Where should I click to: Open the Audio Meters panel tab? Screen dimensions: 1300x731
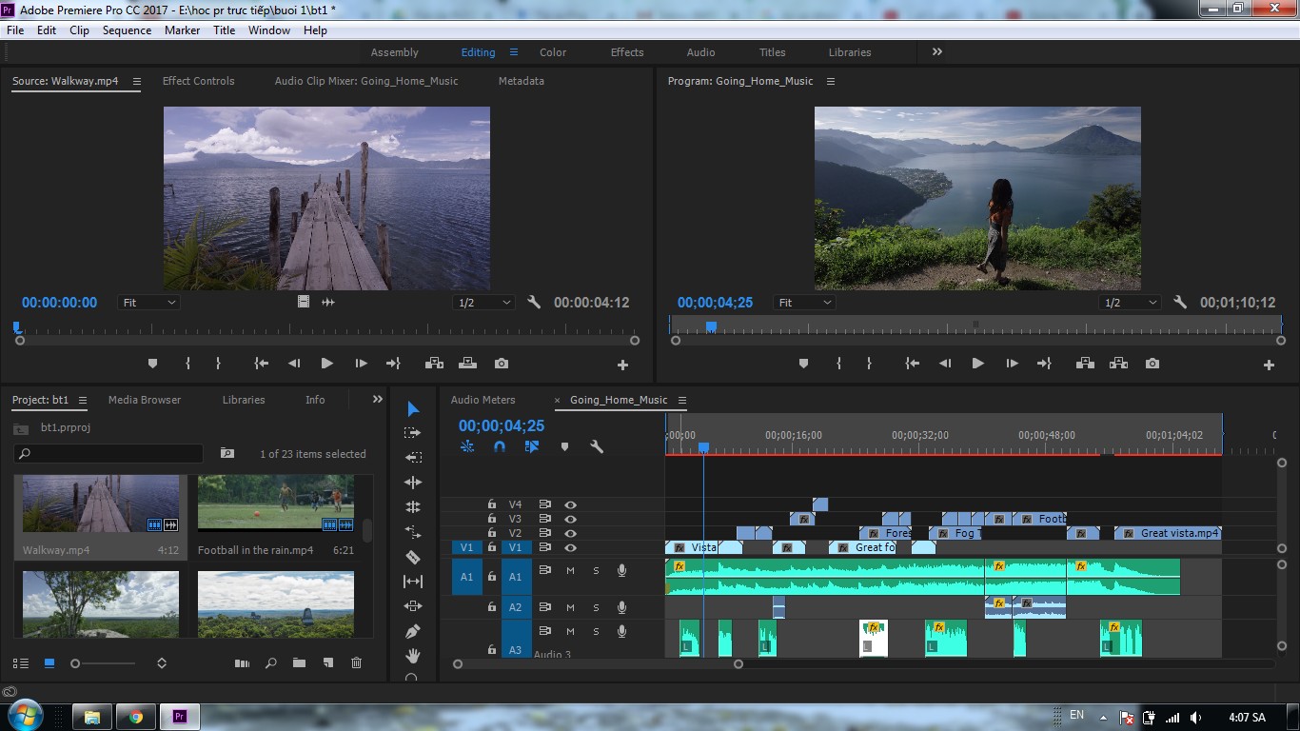point(483,400)
